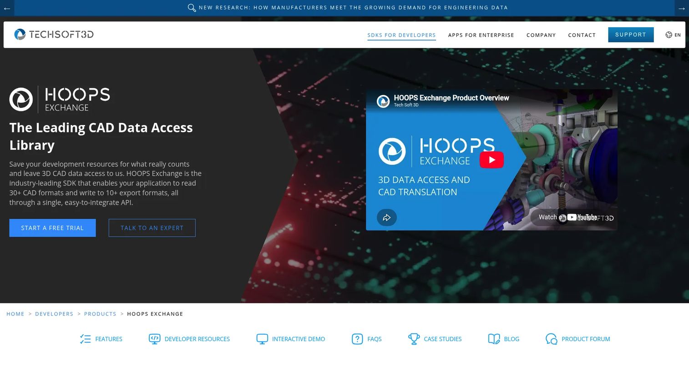Open the EN language globe selector

coord(673,35)
